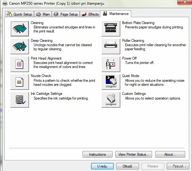Viewport: 192px width, 171px height.
Task: Select the Maintenance tab
Action: tap(116, 14)
